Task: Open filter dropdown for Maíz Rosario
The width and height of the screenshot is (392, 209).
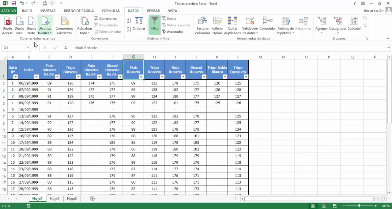Action: (141, 77)
